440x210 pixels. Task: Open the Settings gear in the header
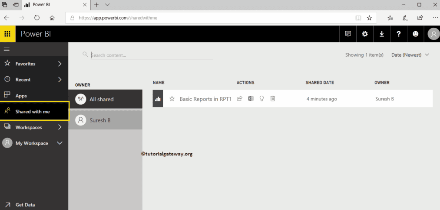(x=365, y=34)
